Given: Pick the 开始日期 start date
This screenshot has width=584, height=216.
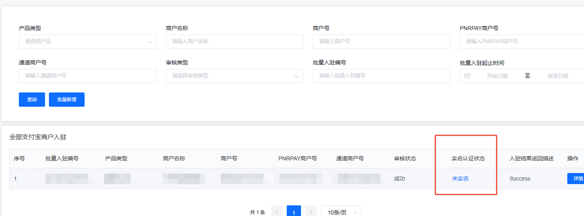Looking at the screenshot, I should (497, 76).
